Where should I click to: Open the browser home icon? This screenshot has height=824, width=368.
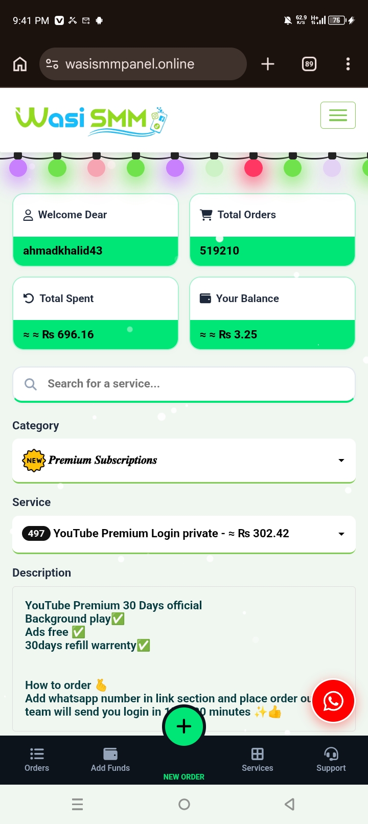[20, 64]
